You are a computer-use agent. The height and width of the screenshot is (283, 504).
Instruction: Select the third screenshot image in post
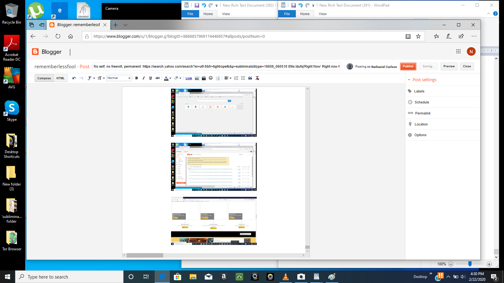tap(214, 221)
